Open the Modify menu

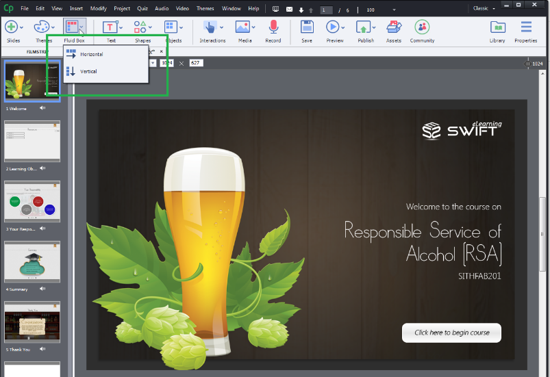pos(98,8)
